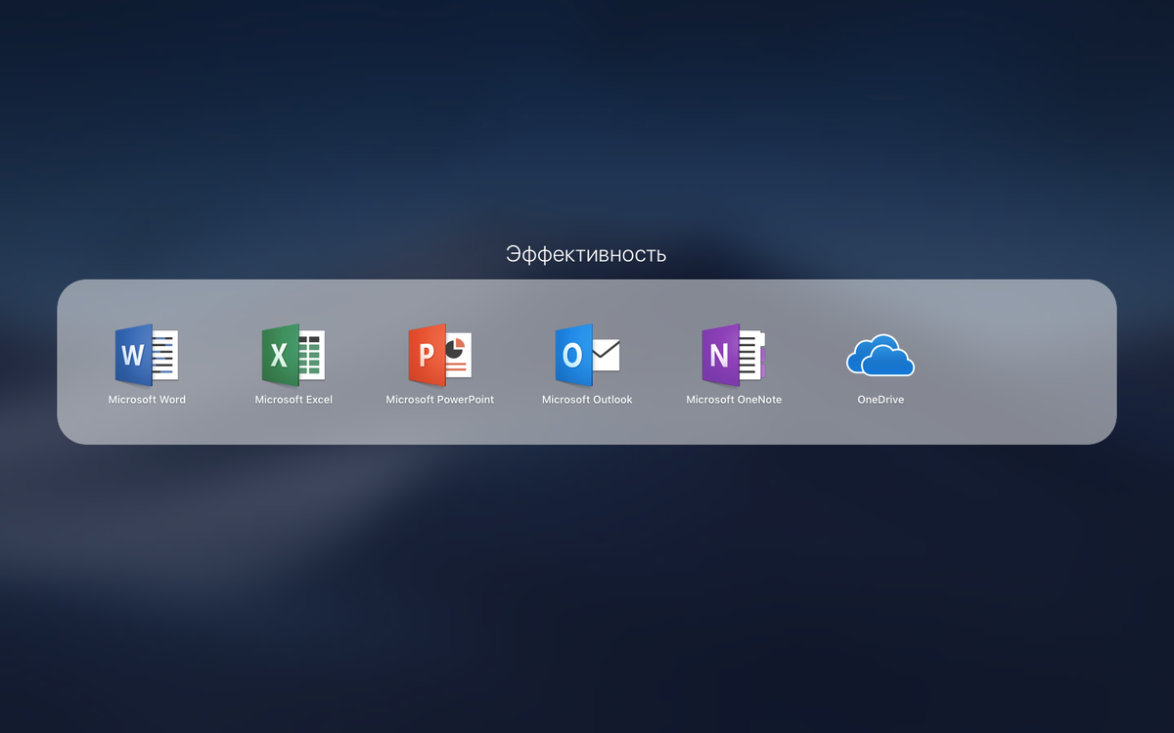The width and height of the screenshot is (1174, 733).
Task: Click the Microsoft Outlook label text
Action: [587, 400]
